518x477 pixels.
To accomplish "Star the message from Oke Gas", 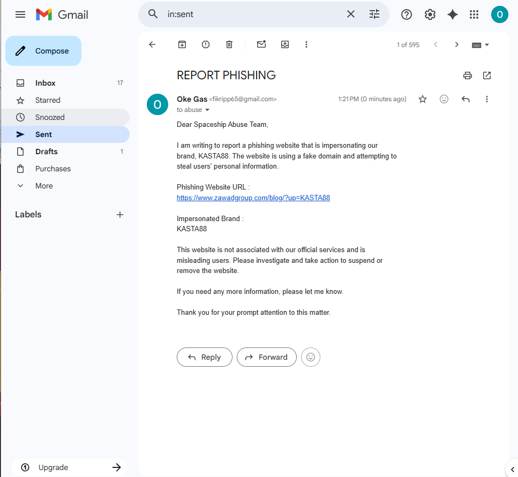I will (x=423, y=99).
